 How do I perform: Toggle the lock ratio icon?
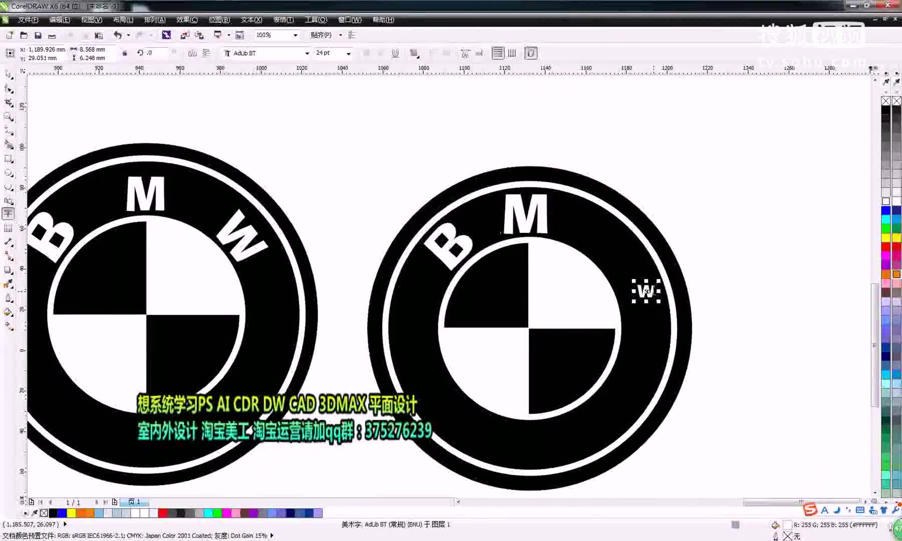[x=125, y=53]
